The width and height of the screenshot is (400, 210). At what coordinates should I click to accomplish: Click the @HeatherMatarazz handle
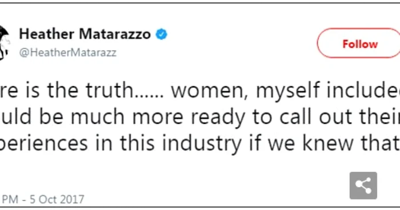68,52
